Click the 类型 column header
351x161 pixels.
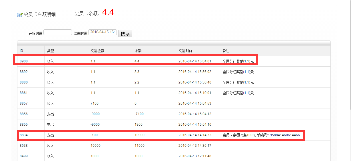pyautogui.click(x=51, y=51)
